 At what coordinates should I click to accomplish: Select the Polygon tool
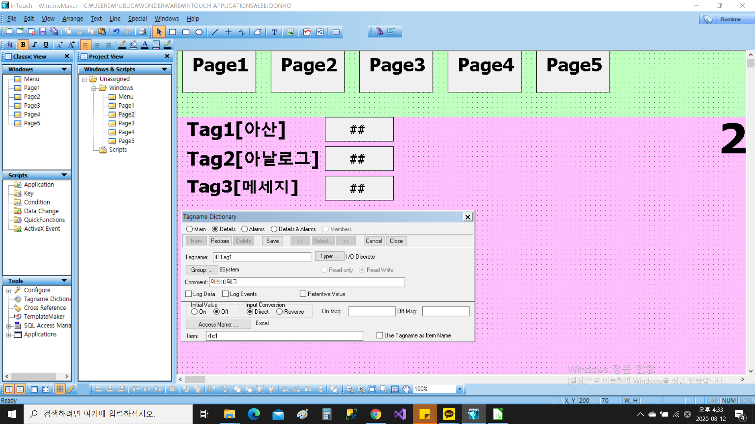[x=258, y=32]
